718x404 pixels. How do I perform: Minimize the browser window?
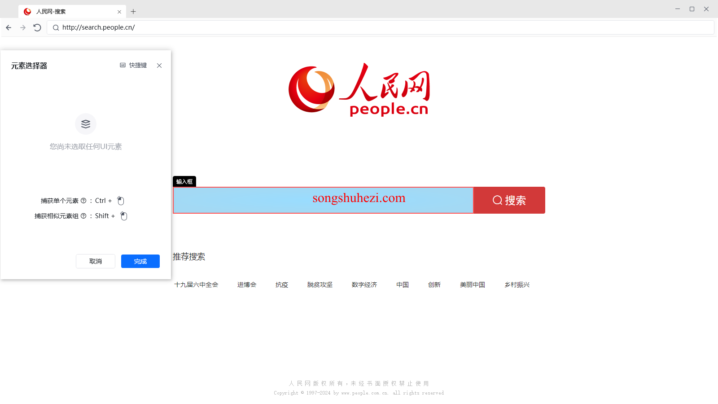(678, 9)
